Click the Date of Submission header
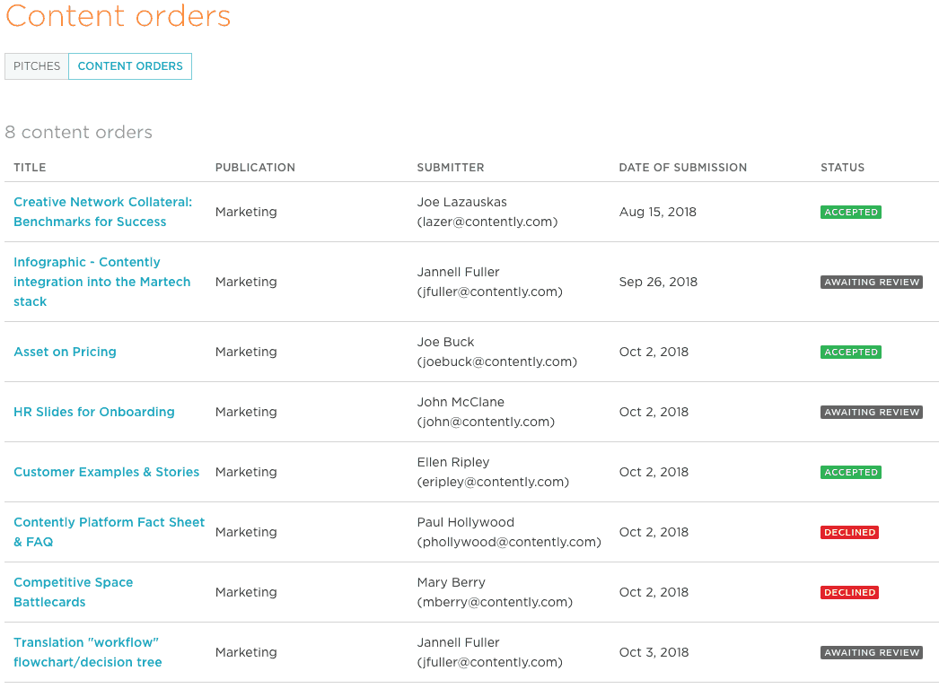 682,168
